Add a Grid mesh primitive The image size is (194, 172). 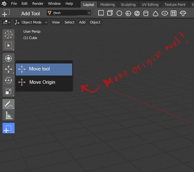click(x=173, y=13)
